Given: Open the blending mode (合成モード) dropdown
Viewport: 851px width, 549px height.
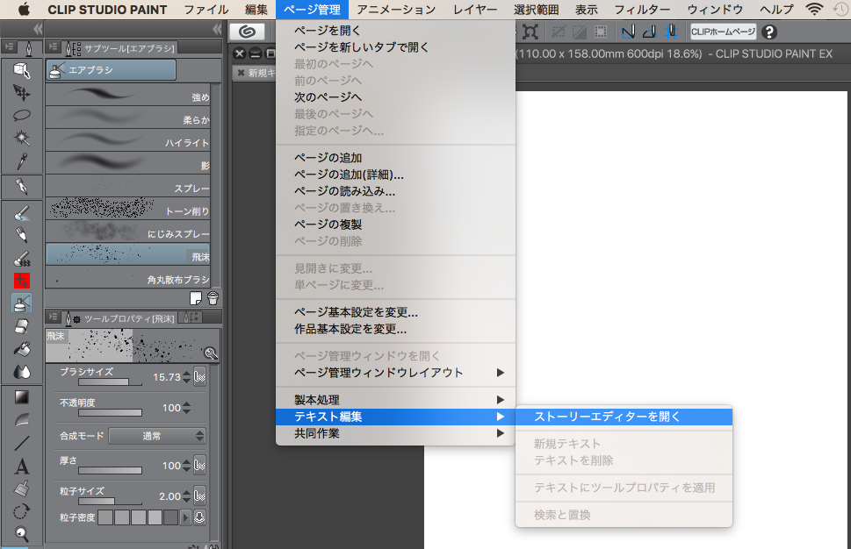Looking at the screenshot, I should pyautogui.click(x=157, y=436).
